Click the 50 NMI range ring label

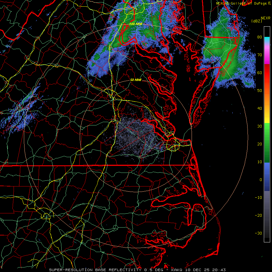pos(136,80)
